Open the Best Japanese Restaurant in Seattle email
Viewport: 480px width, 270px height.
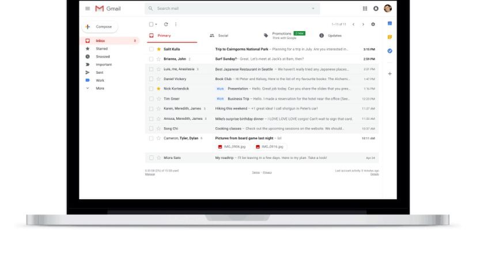tap(262, 70)
